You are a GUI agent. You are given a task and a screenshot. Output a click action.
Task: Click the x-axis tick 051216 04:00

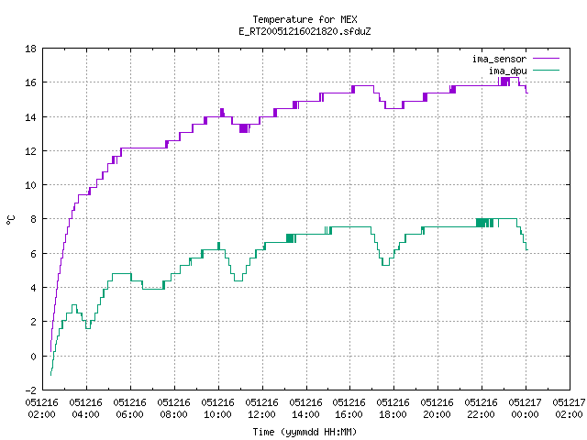coord(85,408)
